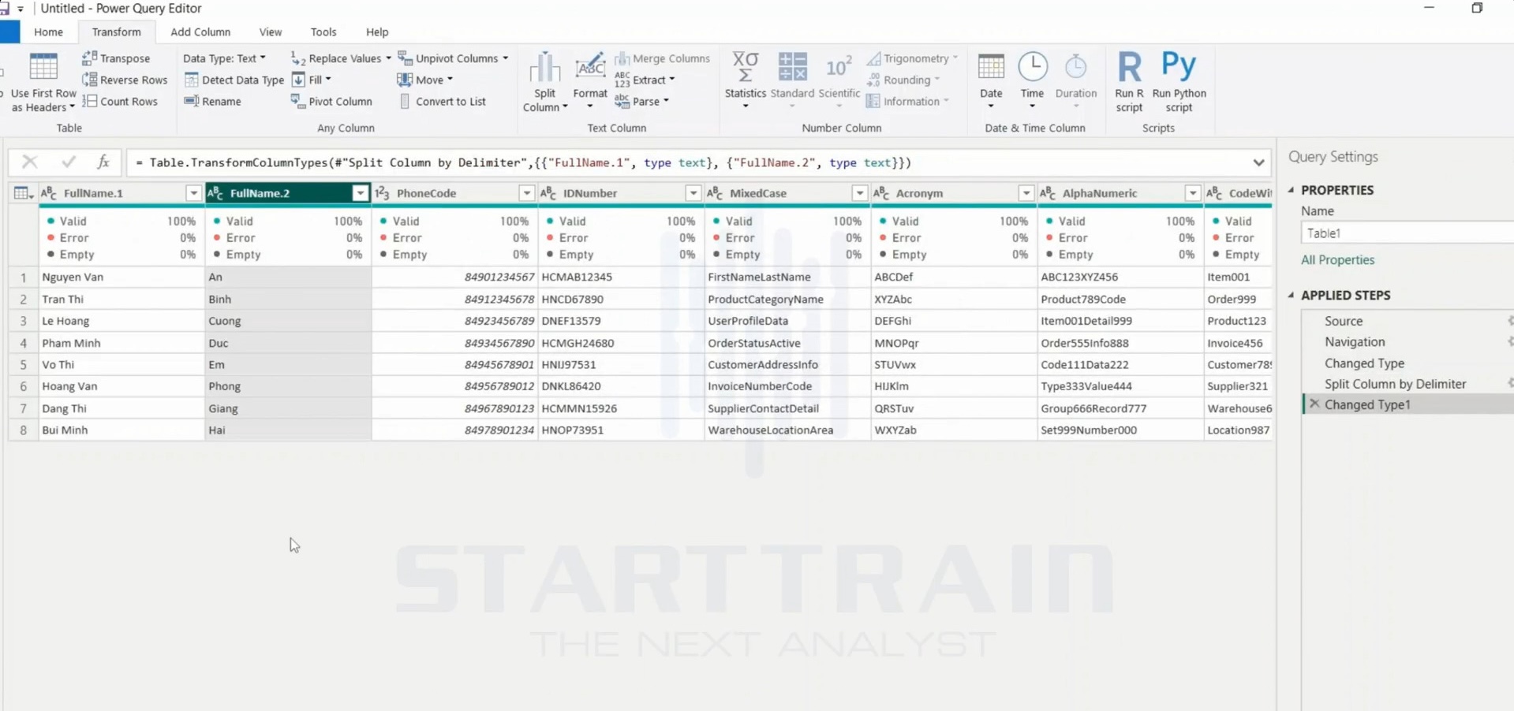Delete the Changed Type1 step
The height and width of the screenshot is (711, 1514).
click(x=1314, y=404)
